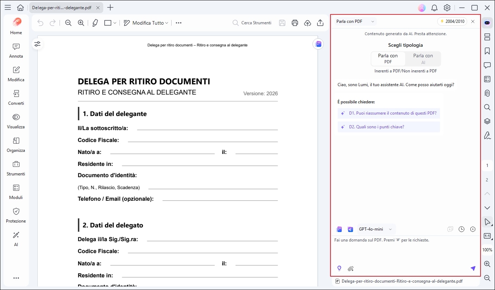Open the attachments paperclip panel

(487, 93)
